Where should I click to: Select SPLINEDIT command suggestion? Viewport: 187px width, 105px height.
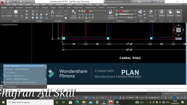click(11, 73)
